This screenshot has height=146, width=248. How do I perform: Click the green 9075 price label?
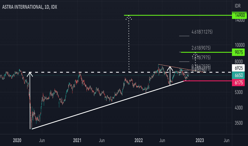pos(238,52)
